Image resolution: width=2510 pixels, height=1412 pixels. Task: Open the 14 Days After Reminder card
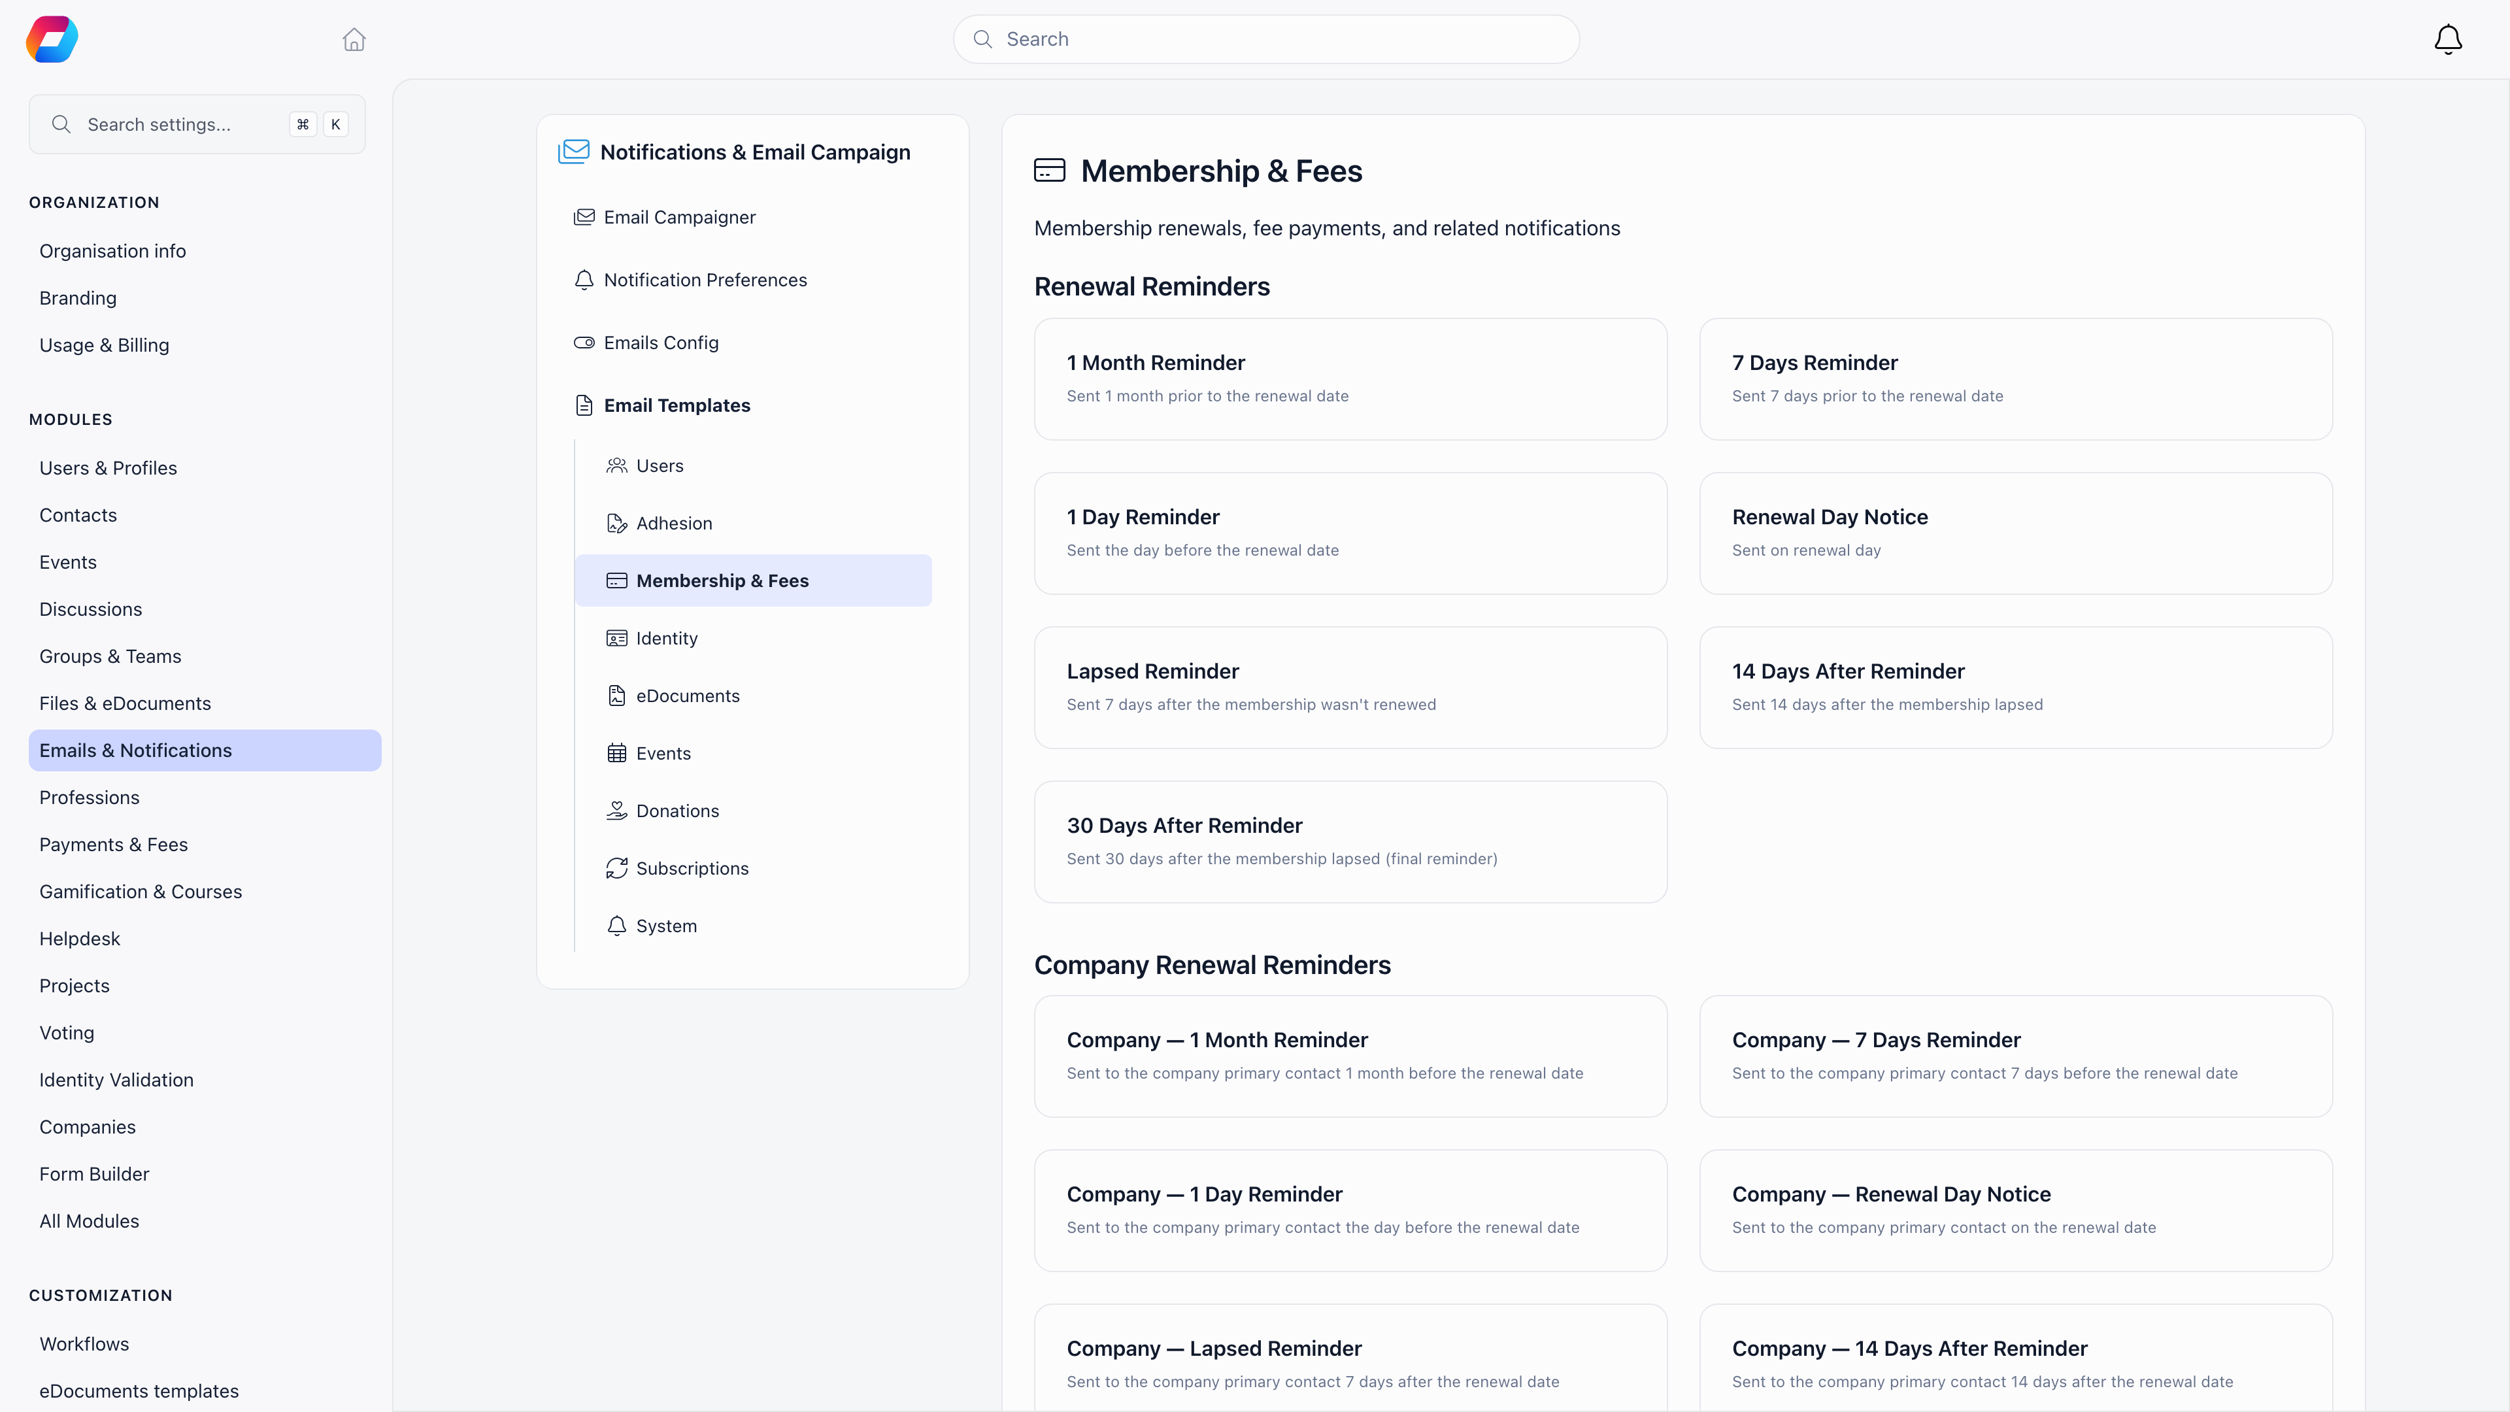(x=2016, y=687)
